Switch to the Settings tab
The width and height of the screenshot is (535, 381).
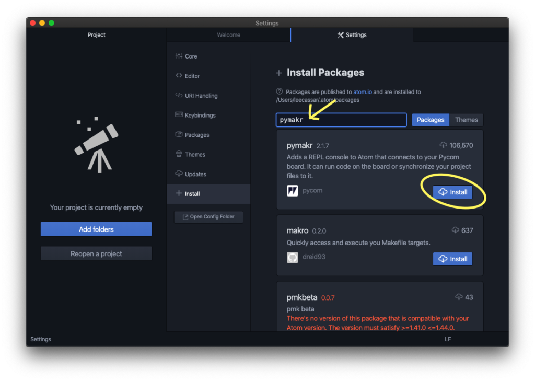pos(352,35)
